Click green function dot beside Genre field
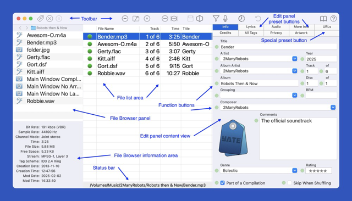 217,171
